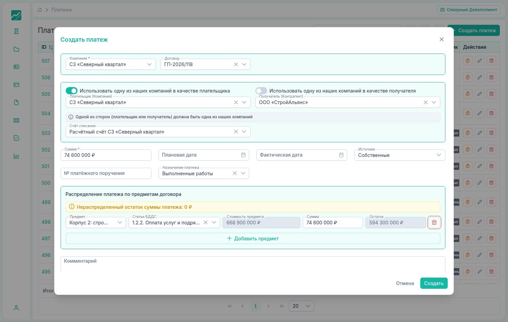
Task: Edit payment in row 504
Action: (480, 113)
